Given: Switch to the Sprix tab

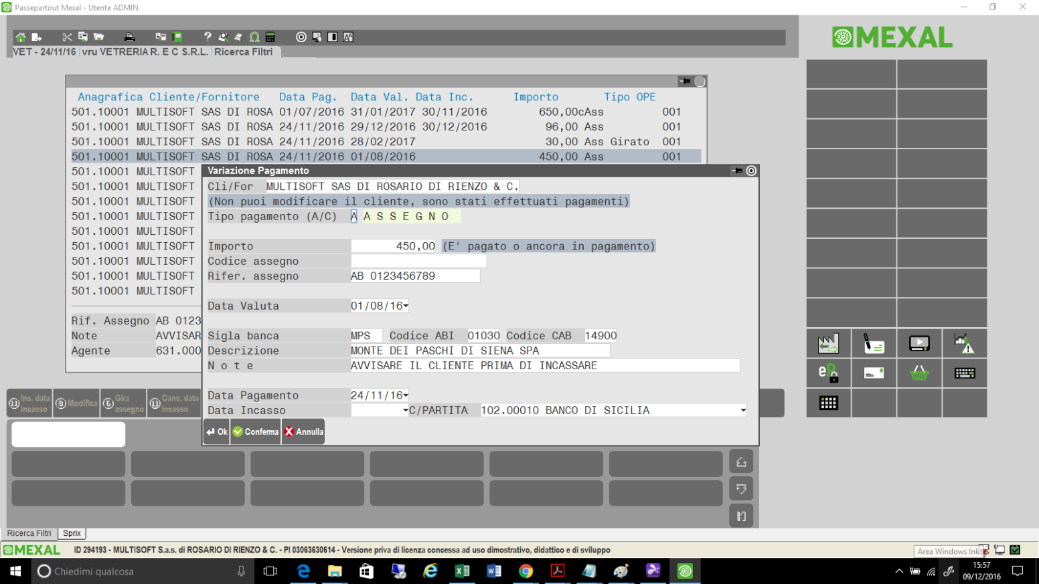Looking at the screenshot, I should tap(72, 534).
